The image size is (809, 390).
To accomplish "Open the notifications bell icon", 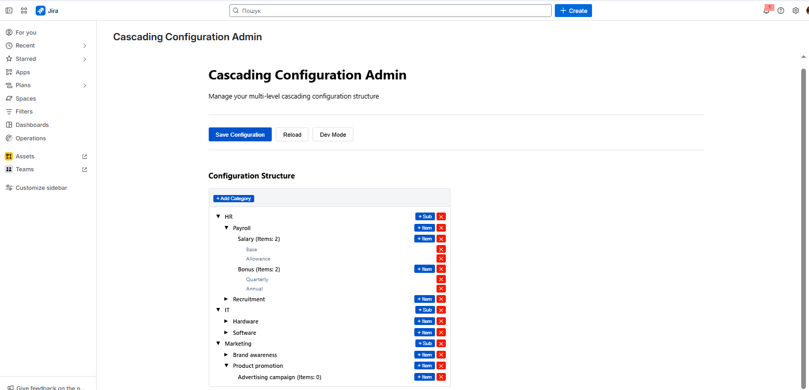I will pos(766,11).
